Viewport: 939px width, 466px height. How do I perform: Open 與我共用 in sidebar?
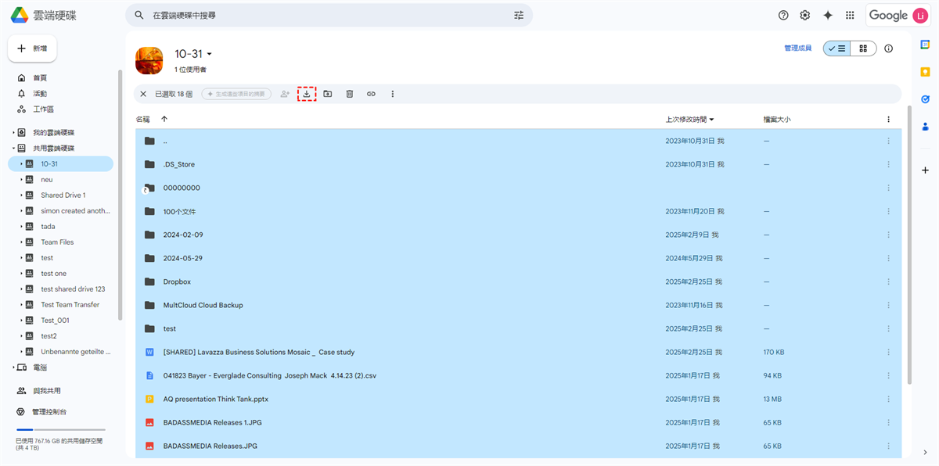click(46, 391)
